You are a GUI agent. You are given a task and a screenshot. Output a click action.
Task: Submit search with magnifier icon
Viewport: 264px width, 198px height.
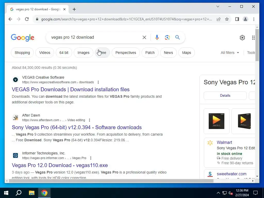point(177,37)
